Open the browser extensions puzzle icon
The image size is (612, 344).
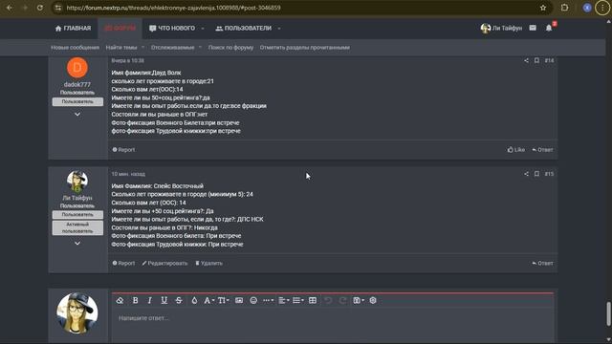pos(565,8)
